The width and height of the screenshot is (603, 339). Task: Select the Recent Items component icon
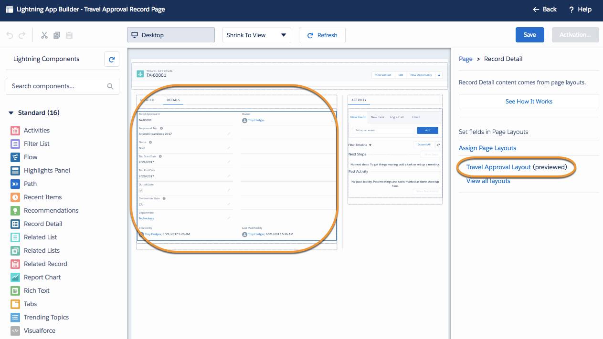(x=15, y=197)
